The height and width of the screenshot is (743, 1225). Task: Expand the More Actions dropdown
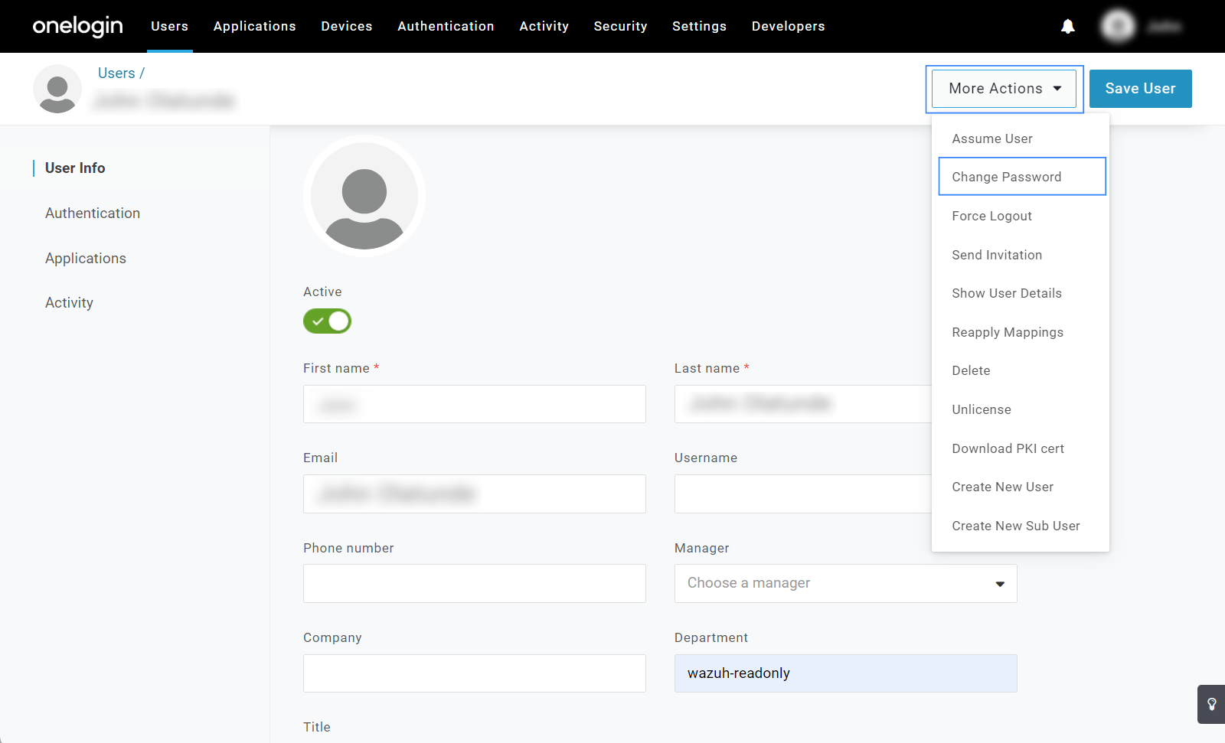1004,89
